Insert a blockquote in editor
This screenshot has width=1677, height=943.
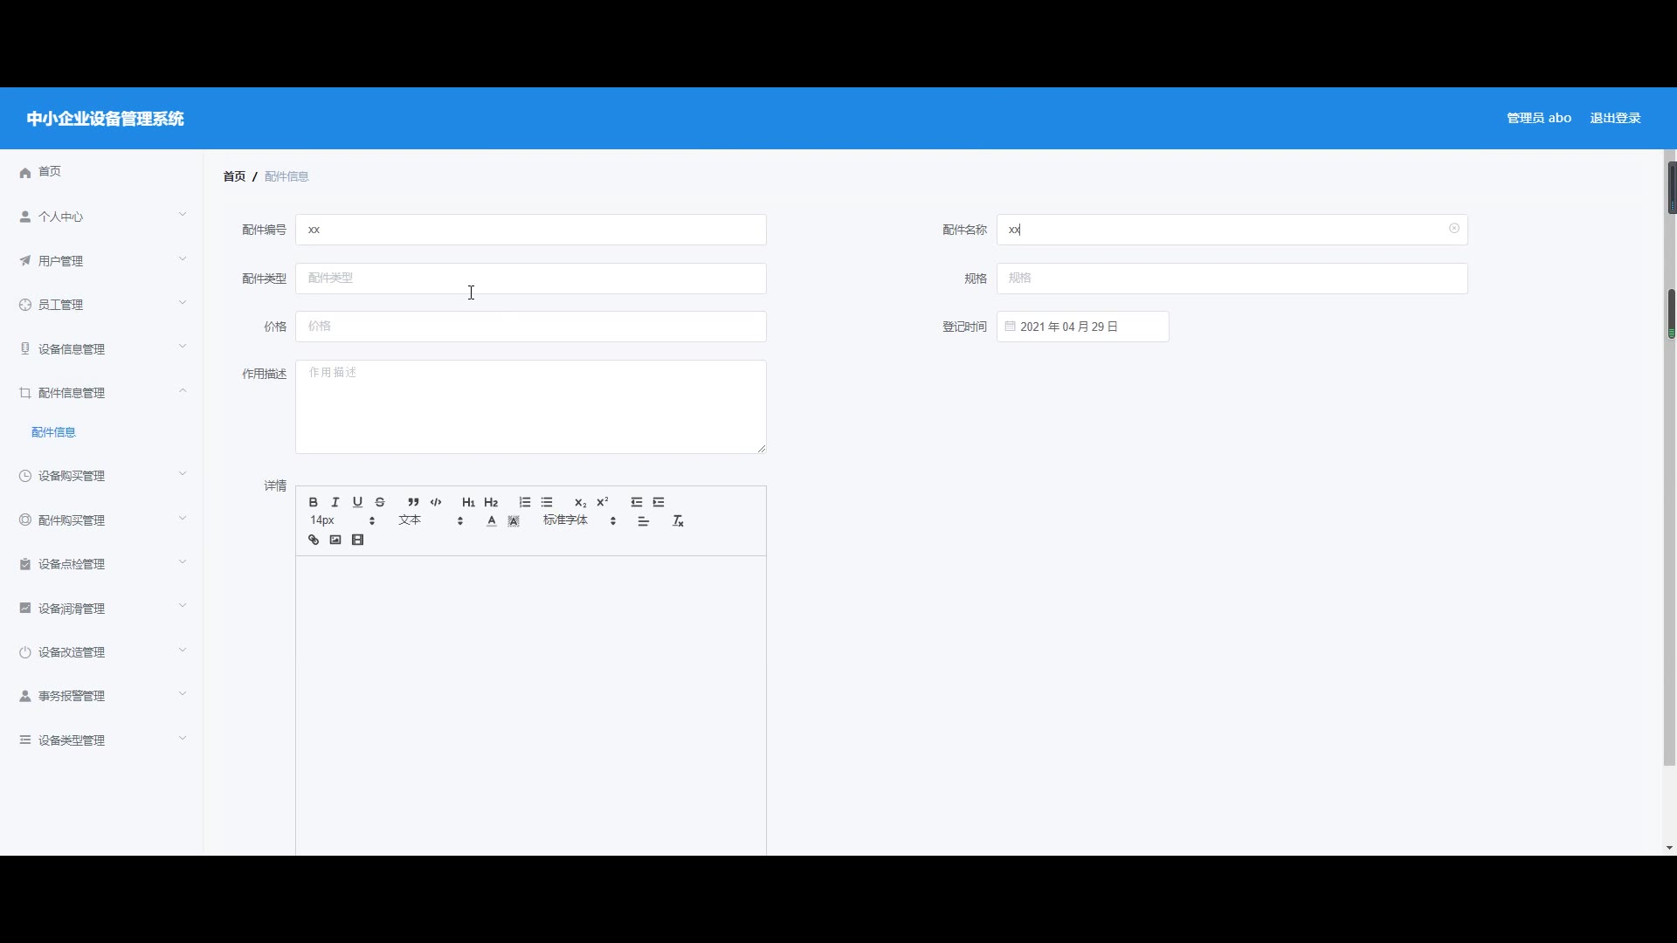pyautogui.click(x=413, y=502)
